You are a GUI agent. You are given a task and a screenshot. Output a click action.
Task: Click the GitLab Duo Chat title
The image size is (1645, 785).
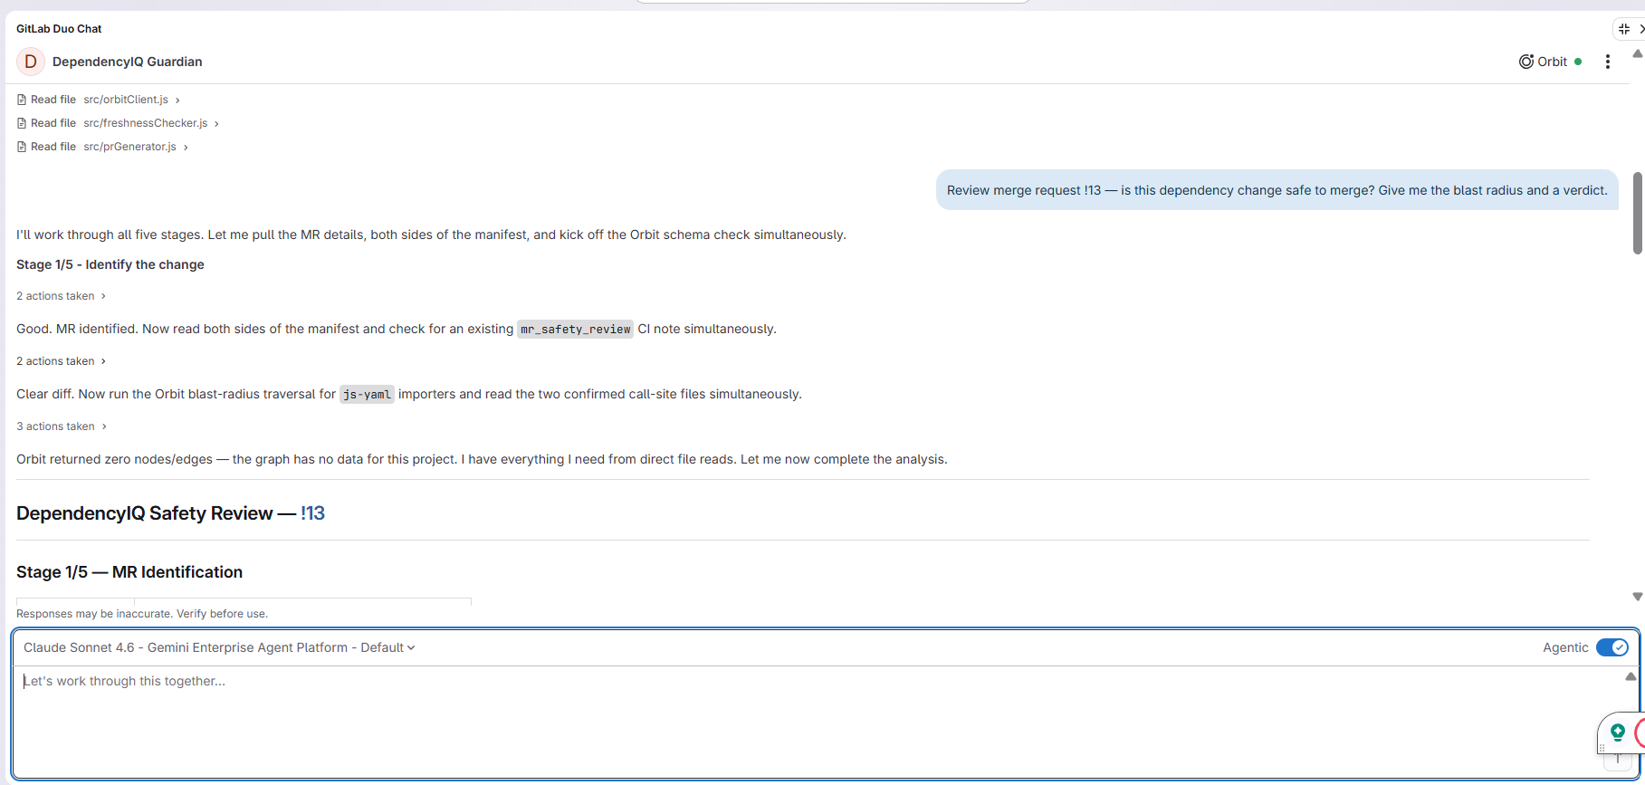click(59, 29)
